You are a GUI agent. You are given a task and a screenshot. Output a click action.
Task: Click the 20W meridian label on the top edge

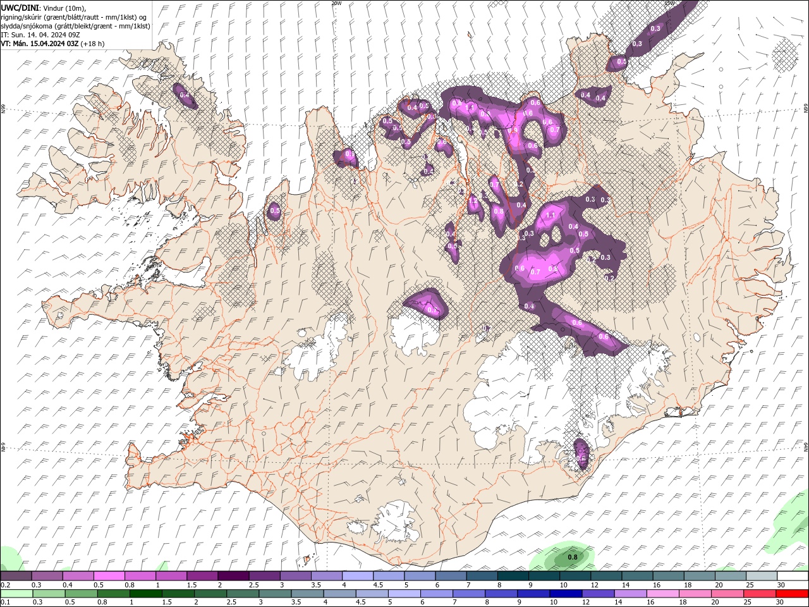(336, 3)
